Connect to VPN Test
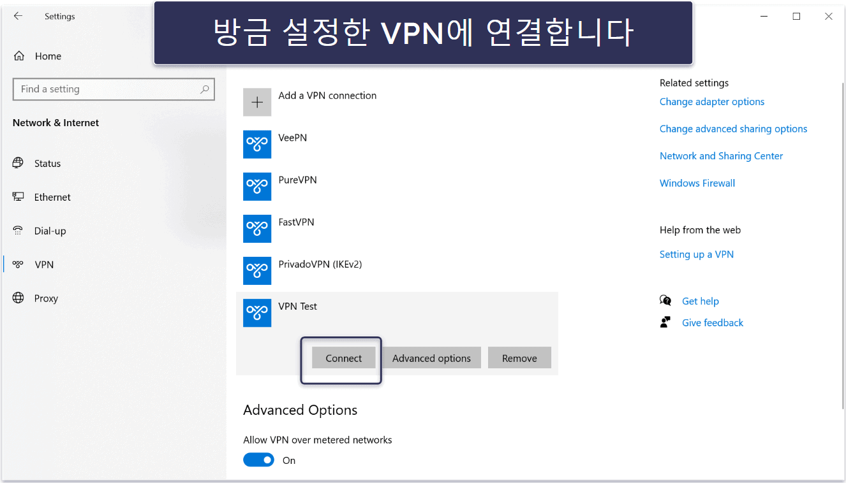The height and width of the screenshot is (483, 846). tap(344, 358)
